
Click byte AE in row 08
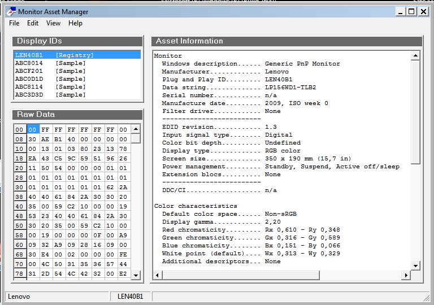[x=45, y=139]
